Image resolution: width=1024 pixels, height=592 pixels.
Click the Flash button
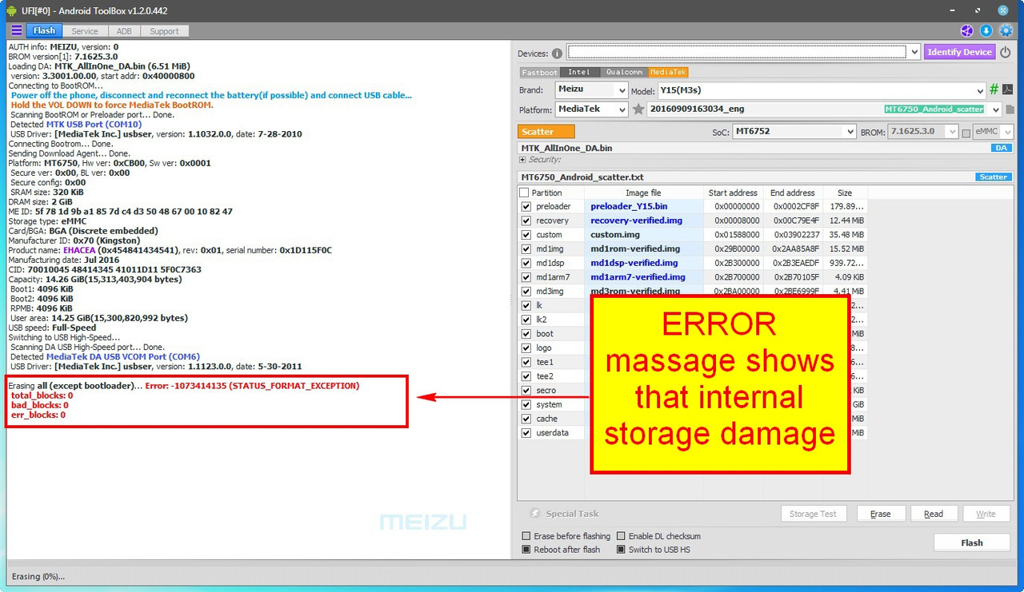(x=972, y=542)
